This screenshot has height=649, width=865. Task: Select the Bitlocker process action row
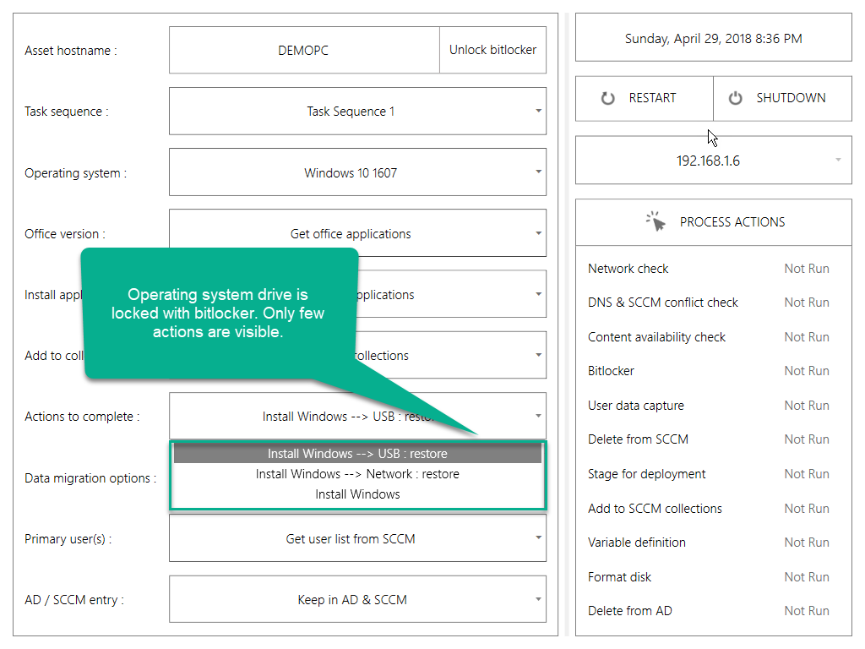pos(611,371)
